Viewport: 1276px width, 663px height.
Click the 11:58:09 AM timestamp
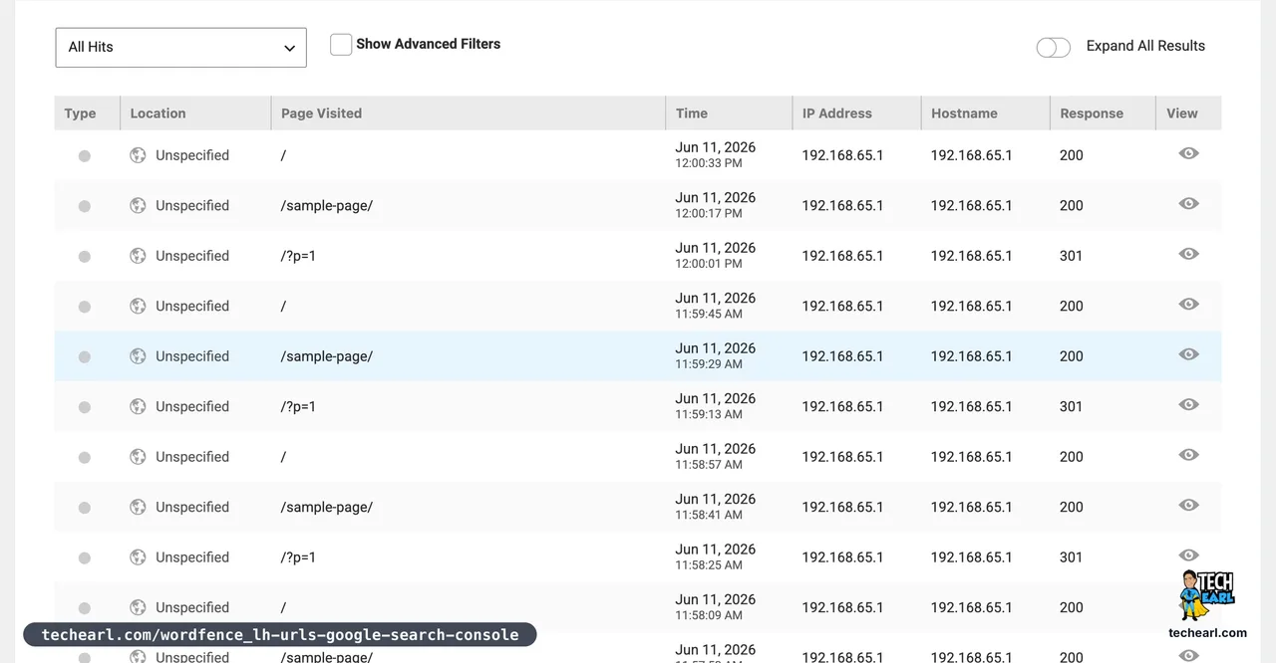[x=709, y=615]
